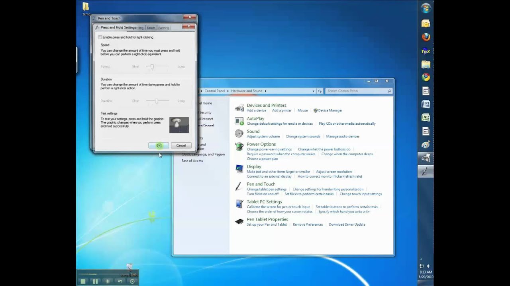Image resolution: width=510 pixels, height=286 pixels.
Task: Pause the screen recording
Action: [95, 281]
